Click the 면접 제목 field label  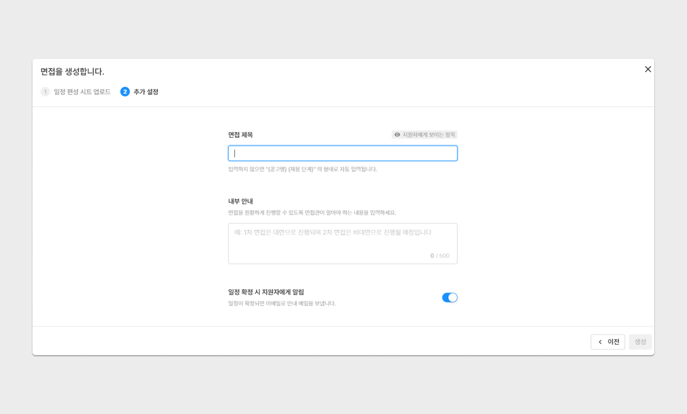(240, 135)
